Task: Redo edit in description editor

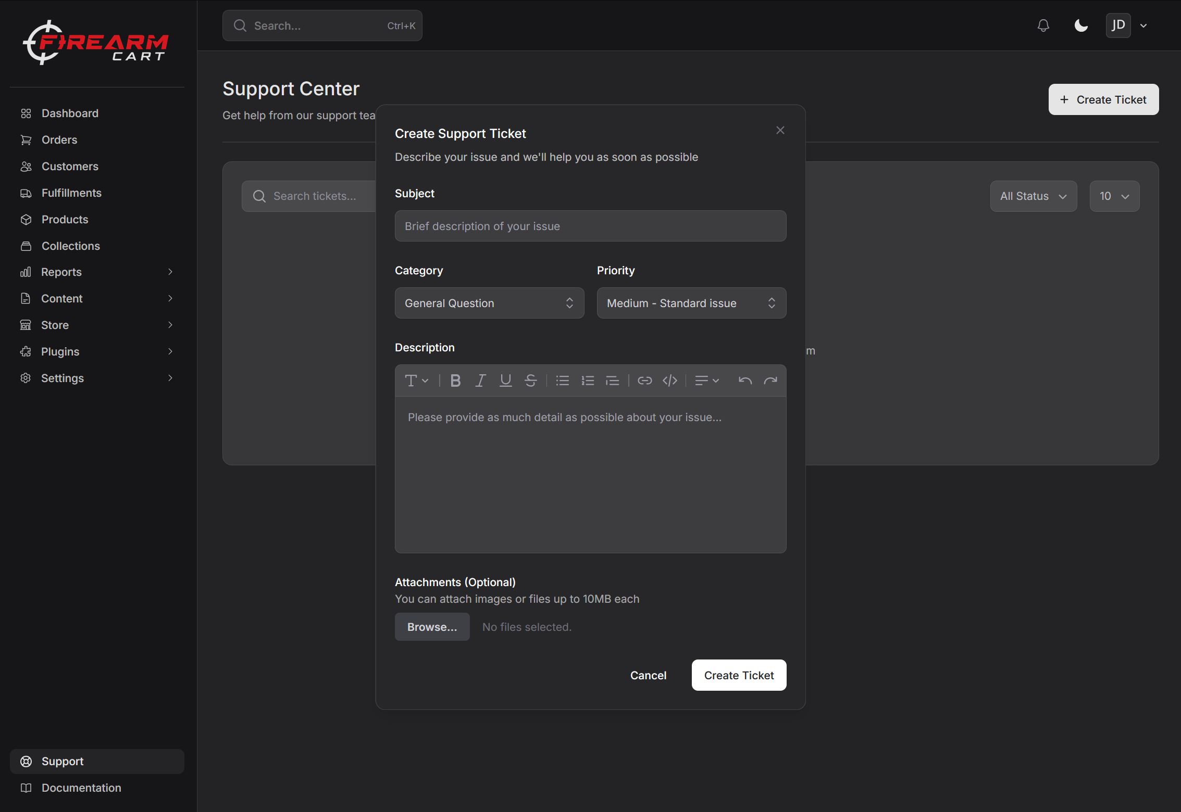Action: click(x=770, y=381)
